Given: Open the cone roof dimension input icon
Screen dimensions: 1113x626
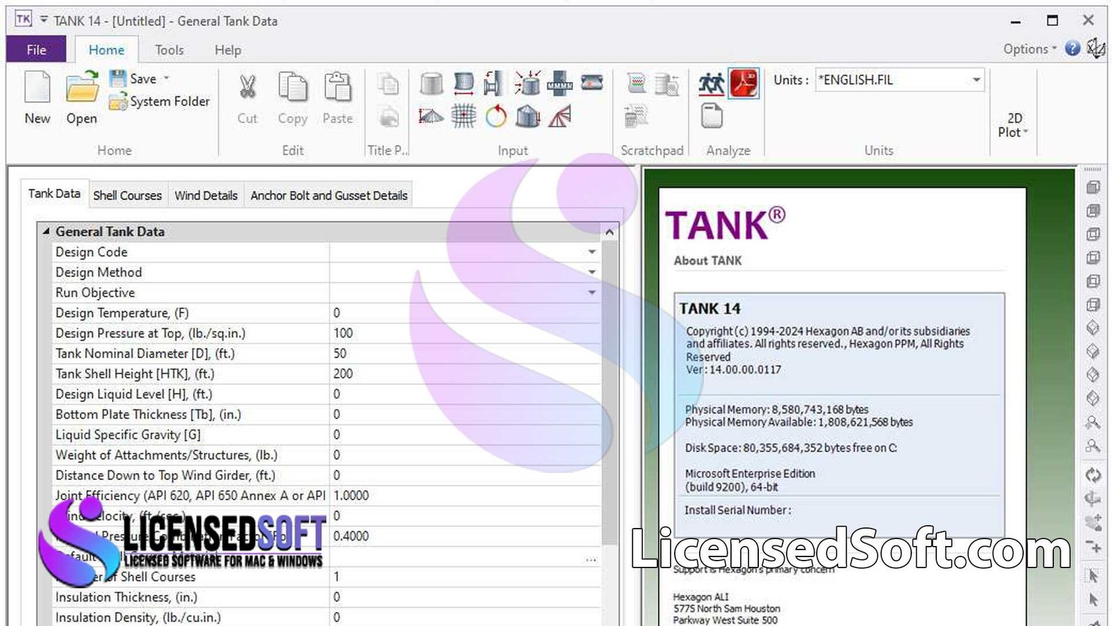Looking at the screenshot, I should [431, 116].
